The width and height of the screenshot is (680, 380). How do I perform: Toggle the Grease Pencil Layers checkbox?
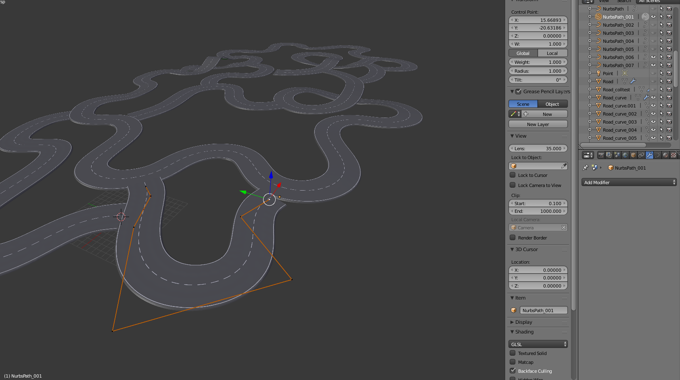(519, 91)
